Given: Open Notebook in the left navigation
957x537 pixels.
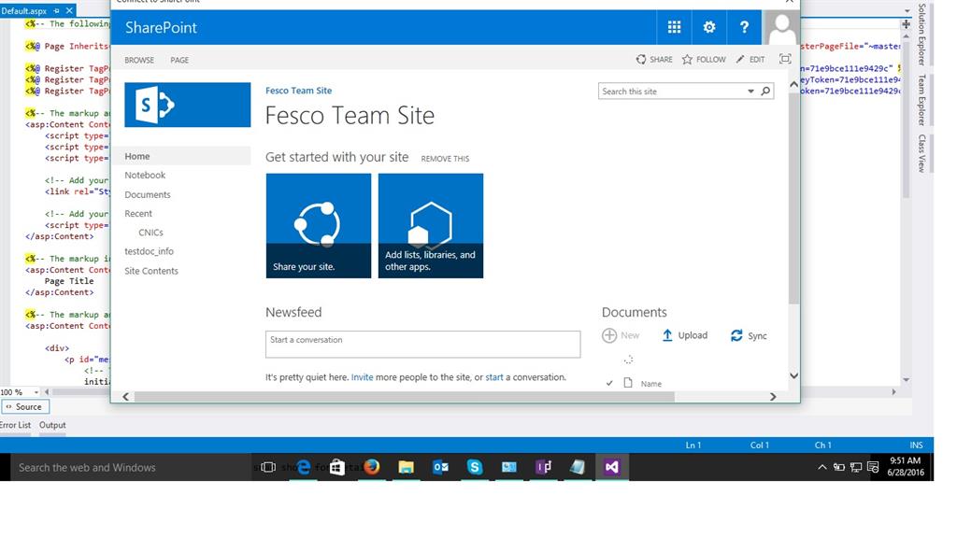Looking at the screenshot, I should tap(145, 176).
